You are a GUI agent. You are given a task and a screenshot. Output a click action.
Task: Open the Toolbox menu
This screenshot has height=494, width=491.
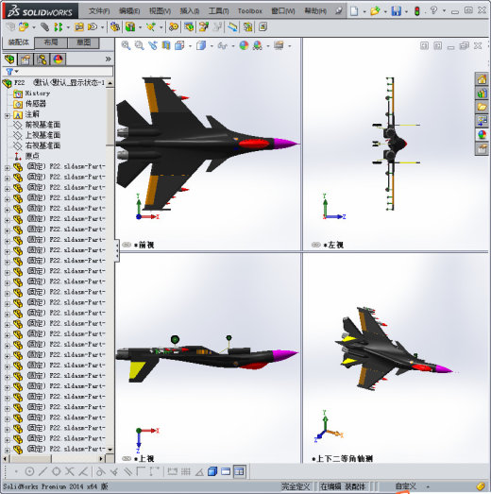pos(250,11)
